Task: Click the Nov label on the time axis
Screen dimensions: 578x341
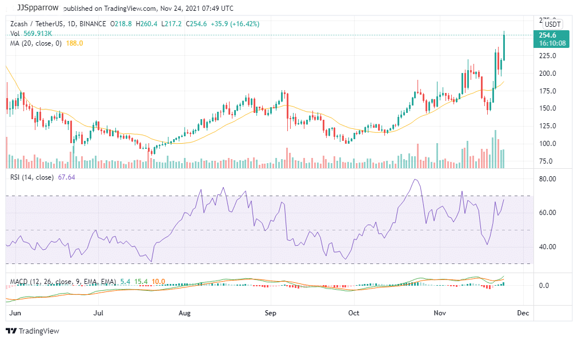Action: pos(440,313)
